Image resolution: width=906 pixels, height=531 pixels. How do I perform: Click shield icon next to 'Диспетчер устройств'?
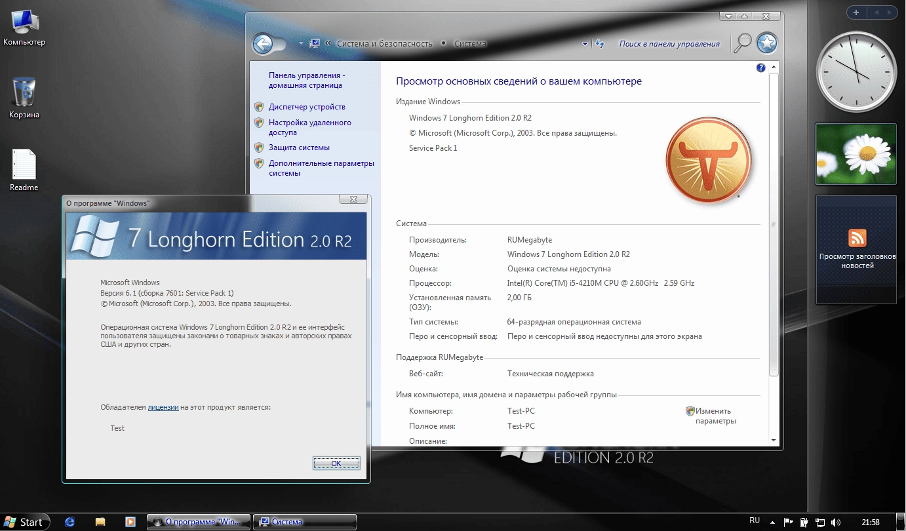(259, 107)
